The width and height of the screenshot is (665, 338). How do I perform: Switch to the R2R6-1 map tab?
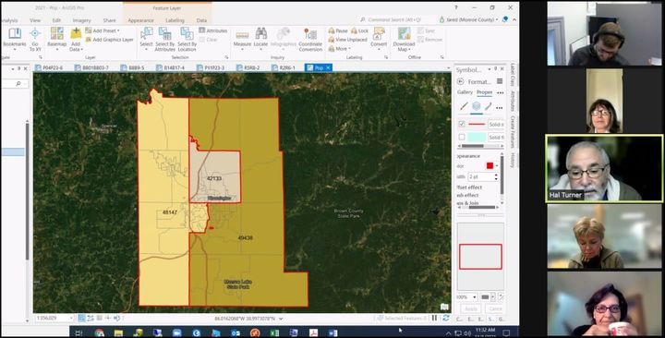tap(284, 67)
